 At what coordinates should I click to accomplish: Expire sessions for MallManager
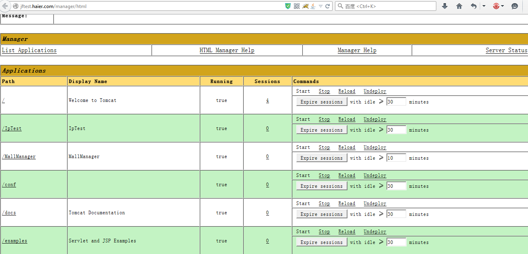tap(321, 158)
